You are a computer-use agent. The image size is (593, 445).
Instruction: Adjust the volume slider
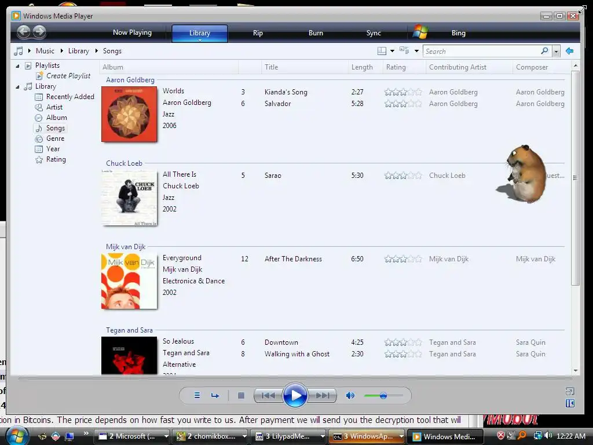[x=383, y=396]
